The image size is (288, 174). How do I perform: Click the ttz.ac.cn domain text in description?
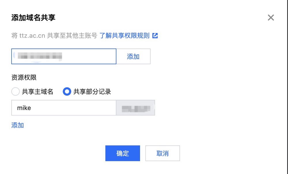coord(32,36)
